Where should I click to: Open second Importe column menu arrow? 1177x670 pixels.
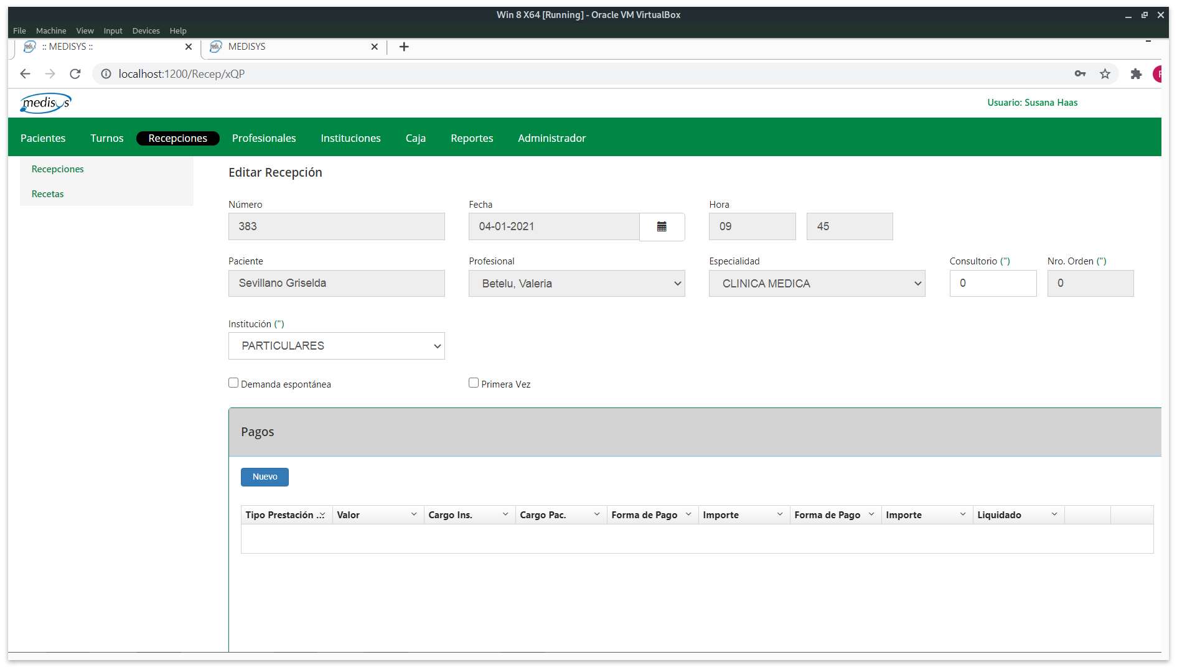click(x=963, y=515)
